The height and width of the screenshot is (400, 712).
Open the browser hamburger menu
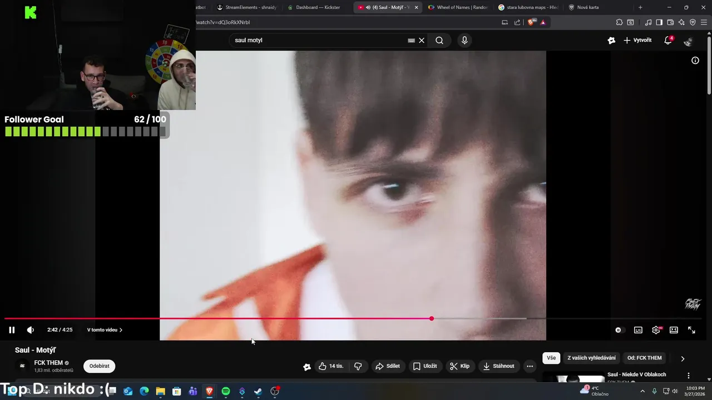tap(704, 22)
